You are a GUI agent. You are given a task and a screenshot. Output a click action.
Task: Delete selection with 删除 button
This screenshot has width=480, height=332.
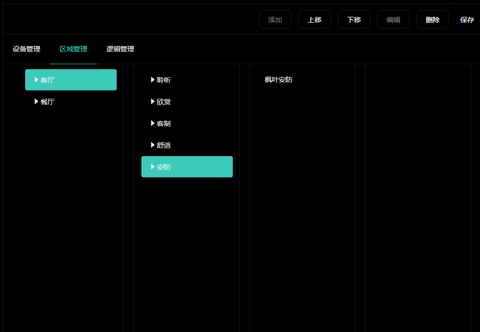(x=432, y=20)
